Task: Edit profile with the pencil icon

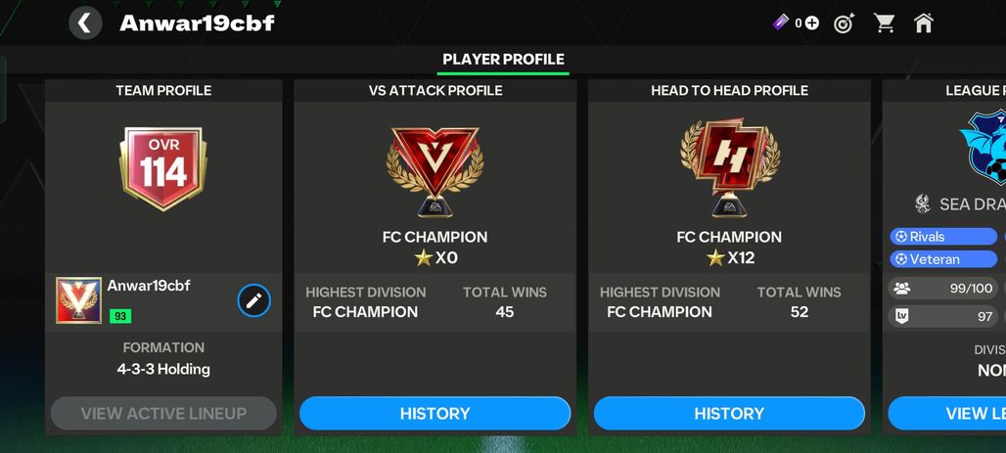Action: click(x=254, y=300)
